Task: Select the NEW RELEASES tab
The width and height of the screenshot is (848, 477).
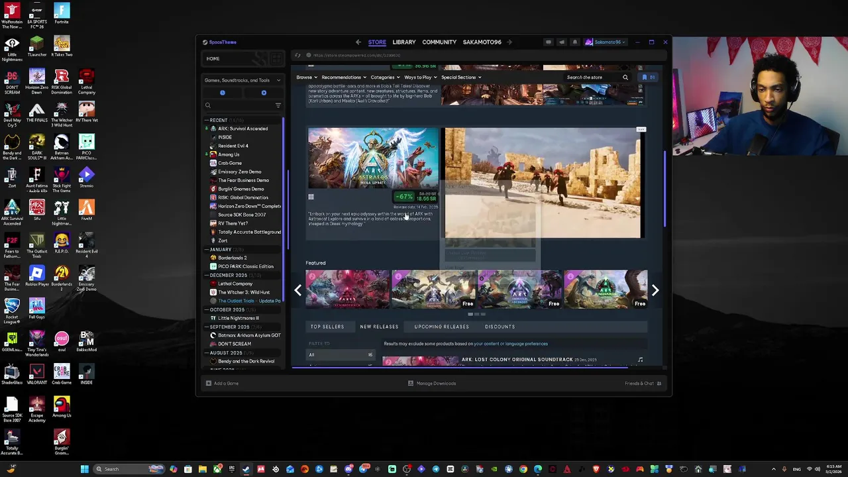Action: click(379, 327)
